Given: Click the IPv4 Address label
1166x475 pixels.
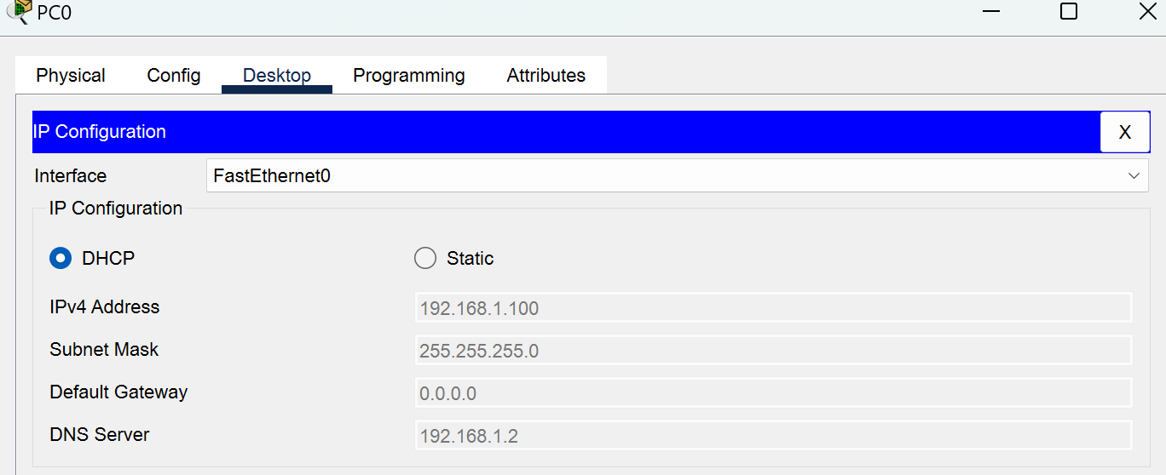Looking at the screenshot, I should click(105, 307).
